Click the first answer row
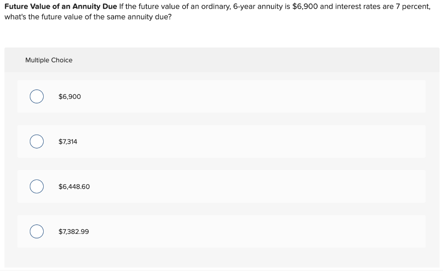Viewport: 443px width, 271px height. pos(221,96)
